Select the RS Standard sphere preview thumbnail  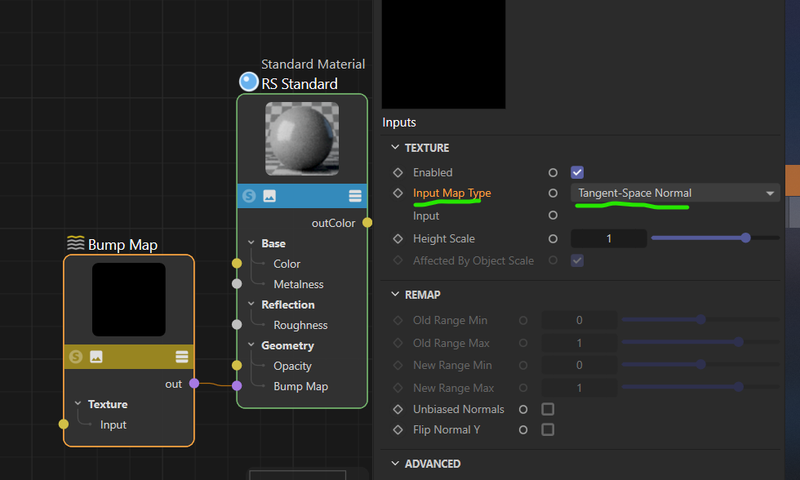point(302,139)
